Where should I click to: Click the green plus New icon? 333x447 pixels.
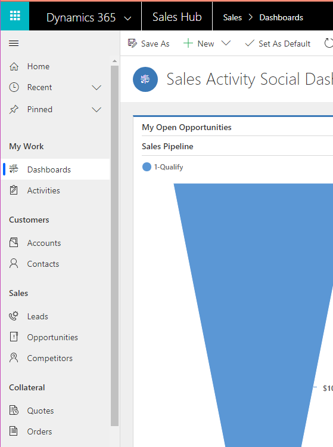188,44
